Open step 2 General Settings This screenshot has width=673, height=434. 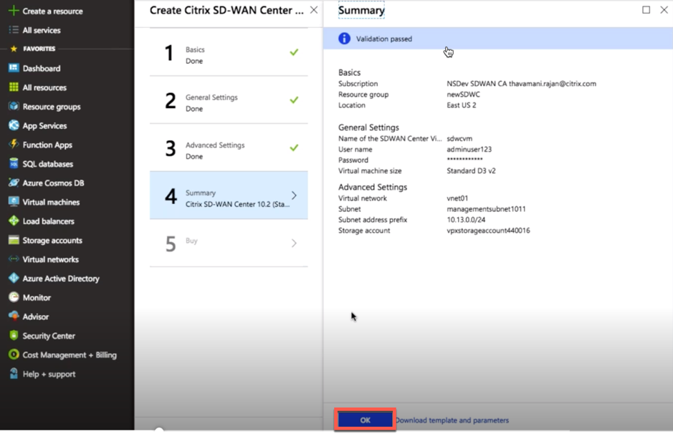229,100
